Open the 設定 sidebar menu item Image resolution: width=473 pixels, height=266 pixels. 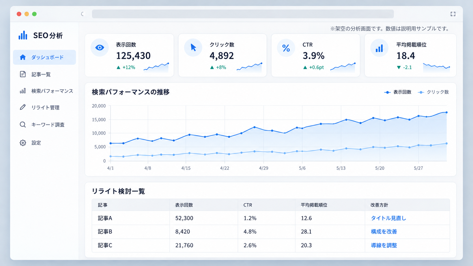click(44, 143)
